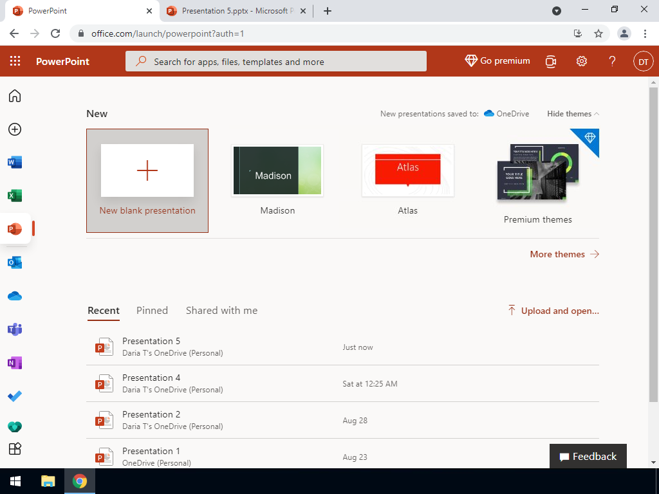Open Presentation 2 from recent list
This screenshot has height=494, width=659.
coord(342,420)
